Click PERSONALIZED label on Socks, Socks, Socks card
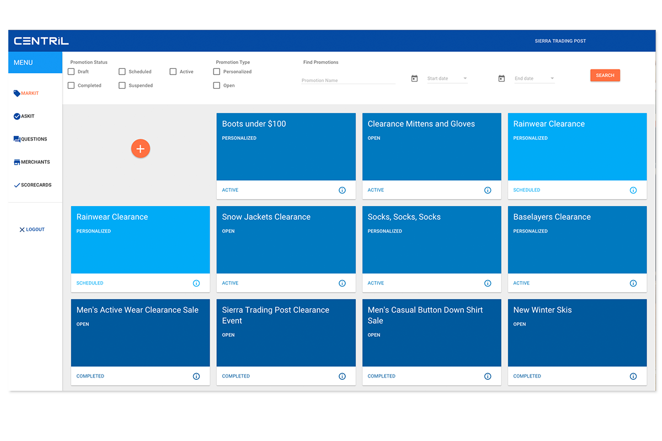This screenshot has height=441, width=662. pos(385,232)
